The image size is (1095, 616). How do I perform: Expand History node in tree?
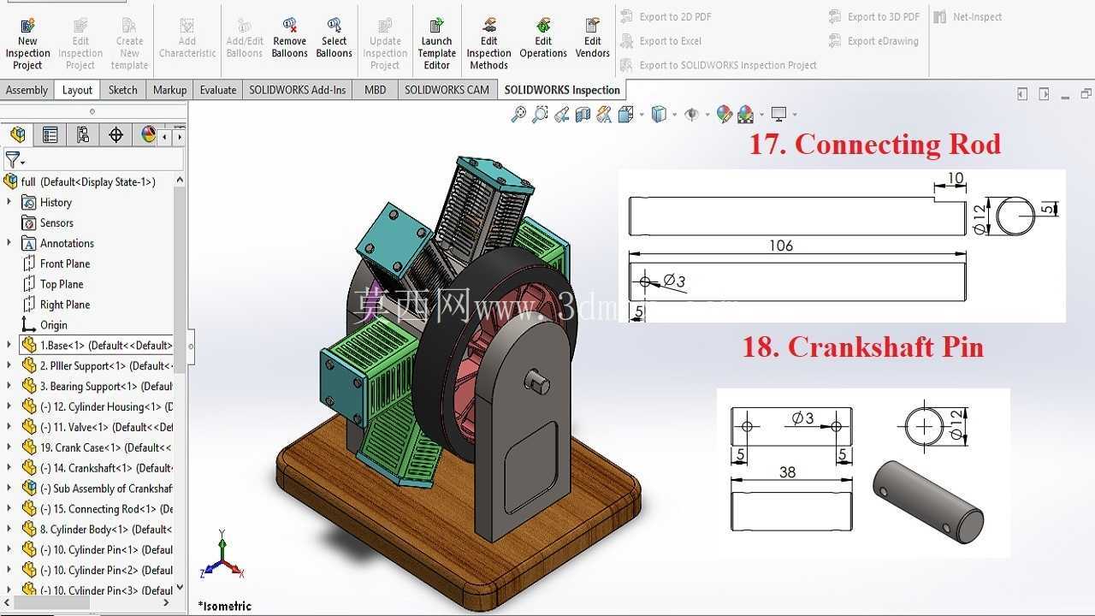(x=9, y=202)
